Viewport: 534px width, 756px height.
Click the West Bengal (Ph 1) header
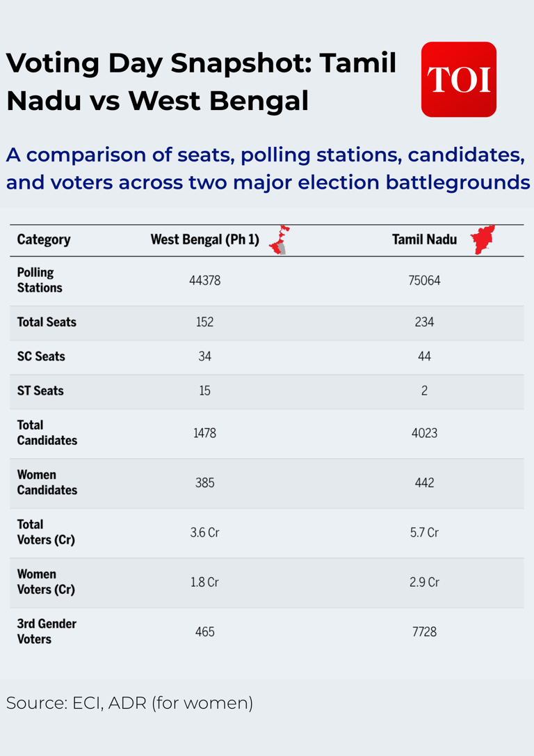[x=204, y=240]
